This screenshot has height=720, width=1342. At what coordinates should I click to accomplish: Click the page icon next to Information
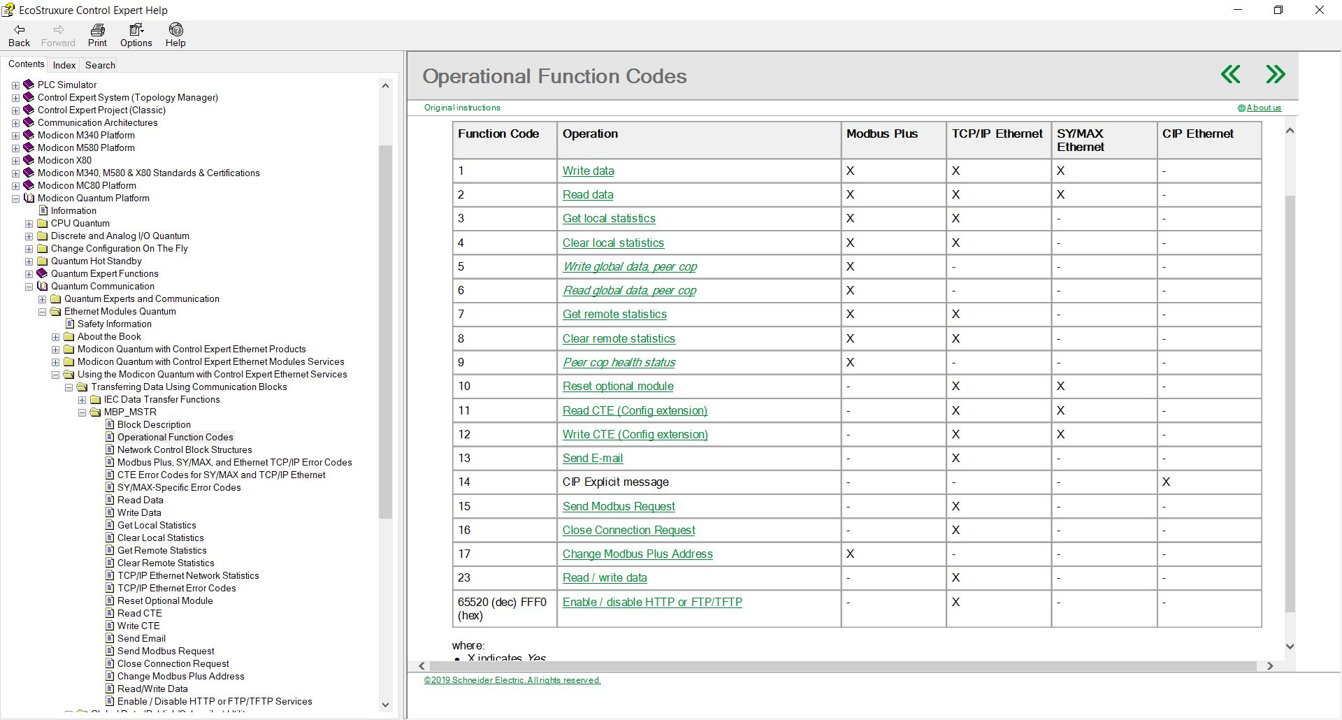[x=43, y=210]
